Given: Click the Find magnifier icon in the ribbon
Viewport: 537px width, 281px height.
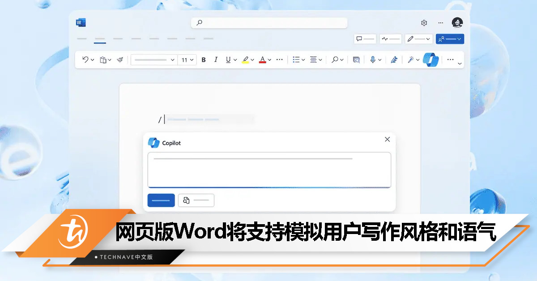Looking at the screenshot, I should tap(334, 60).
